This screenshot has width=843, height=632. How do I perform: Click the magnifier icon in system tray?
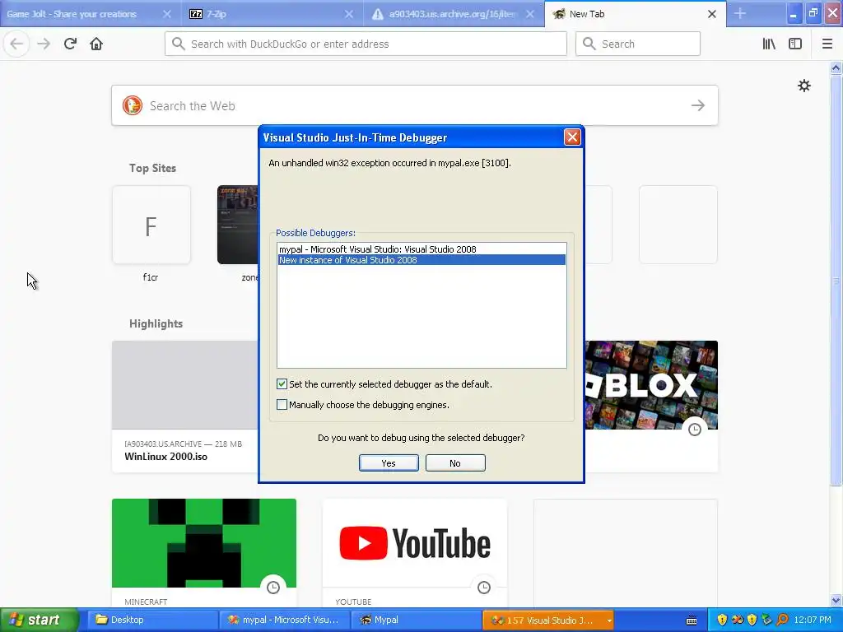coord(782,620)
